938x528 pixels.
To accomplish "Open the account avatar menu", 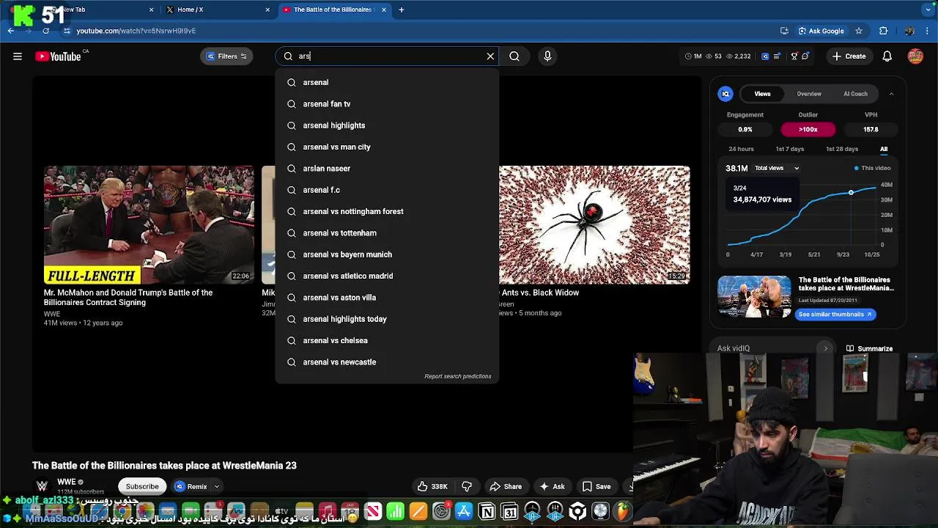I will [x=915, y=56].
